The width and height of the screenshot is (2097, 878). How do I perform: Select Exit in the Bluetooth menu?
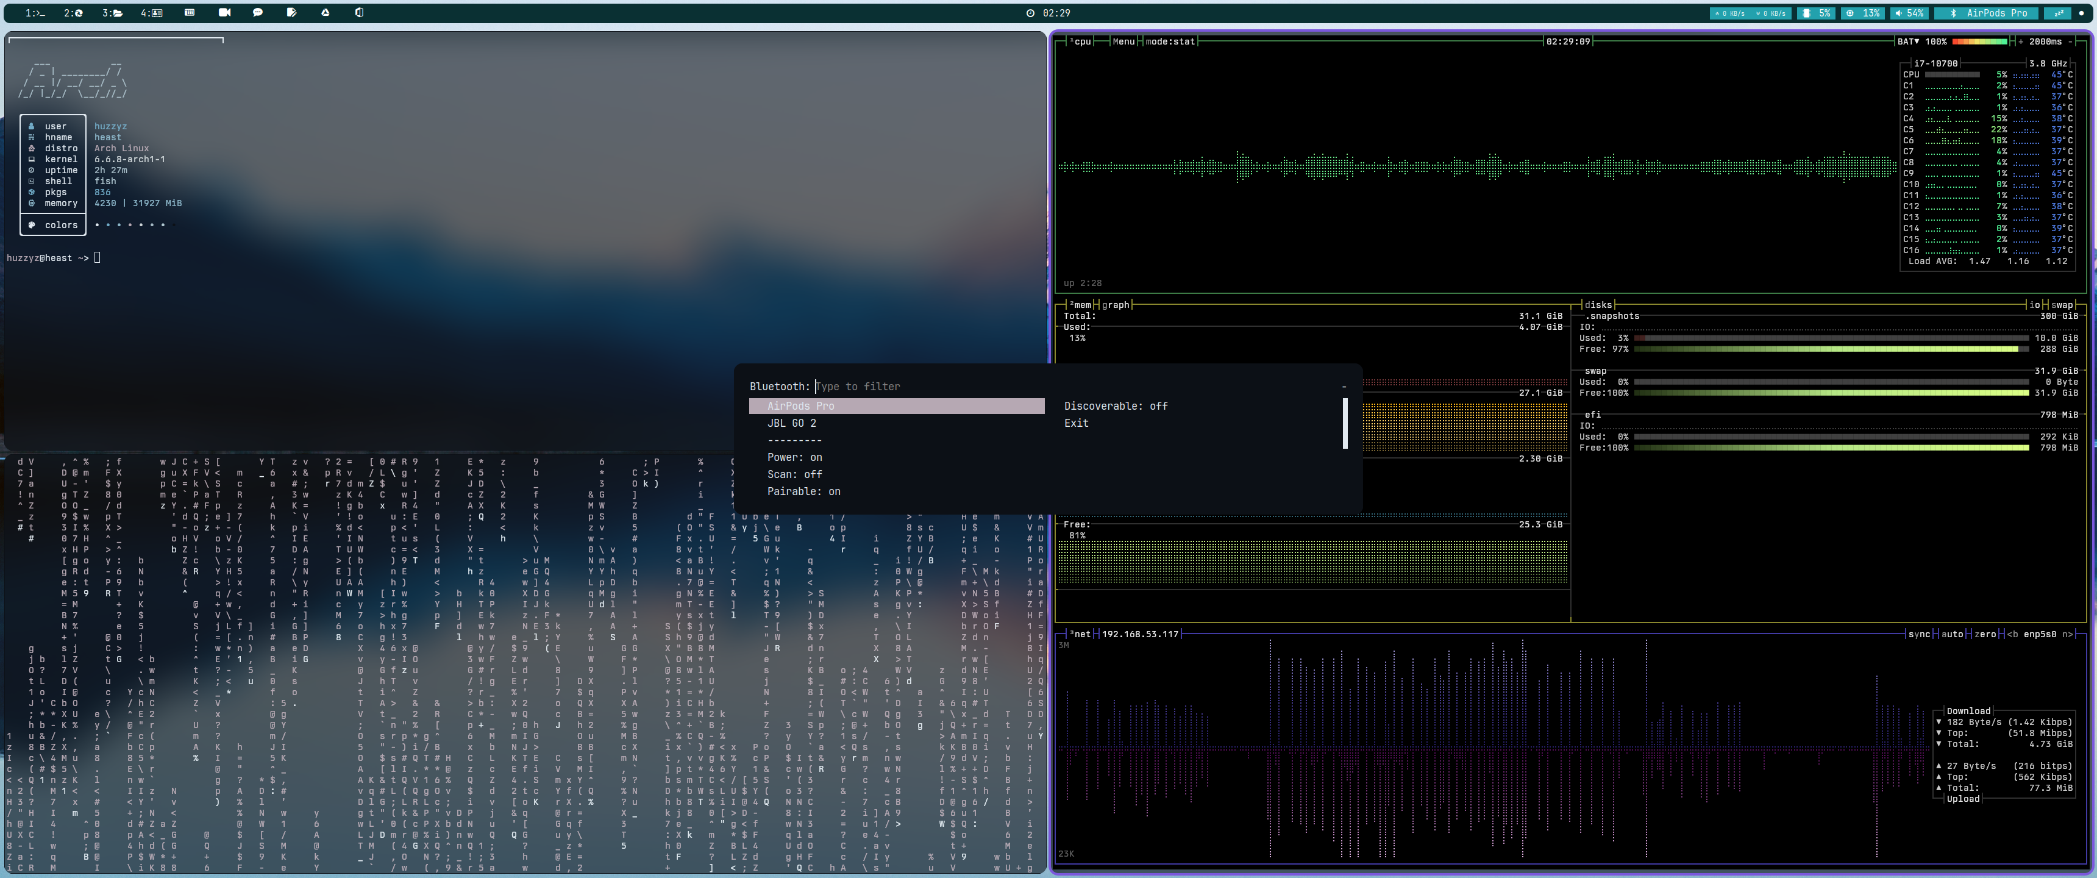[x=1076, y=423]
